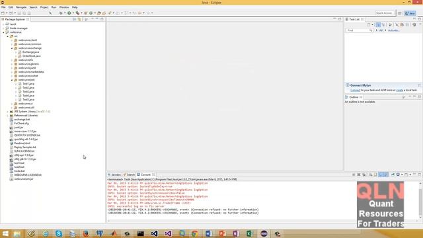Open the Help menu
Image resolution: width=423 pixels, height=238 pixels.
pyautogui.click(x=75, y=7)
